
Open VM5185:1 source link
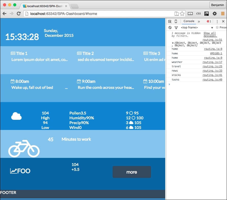click(216, 54)
